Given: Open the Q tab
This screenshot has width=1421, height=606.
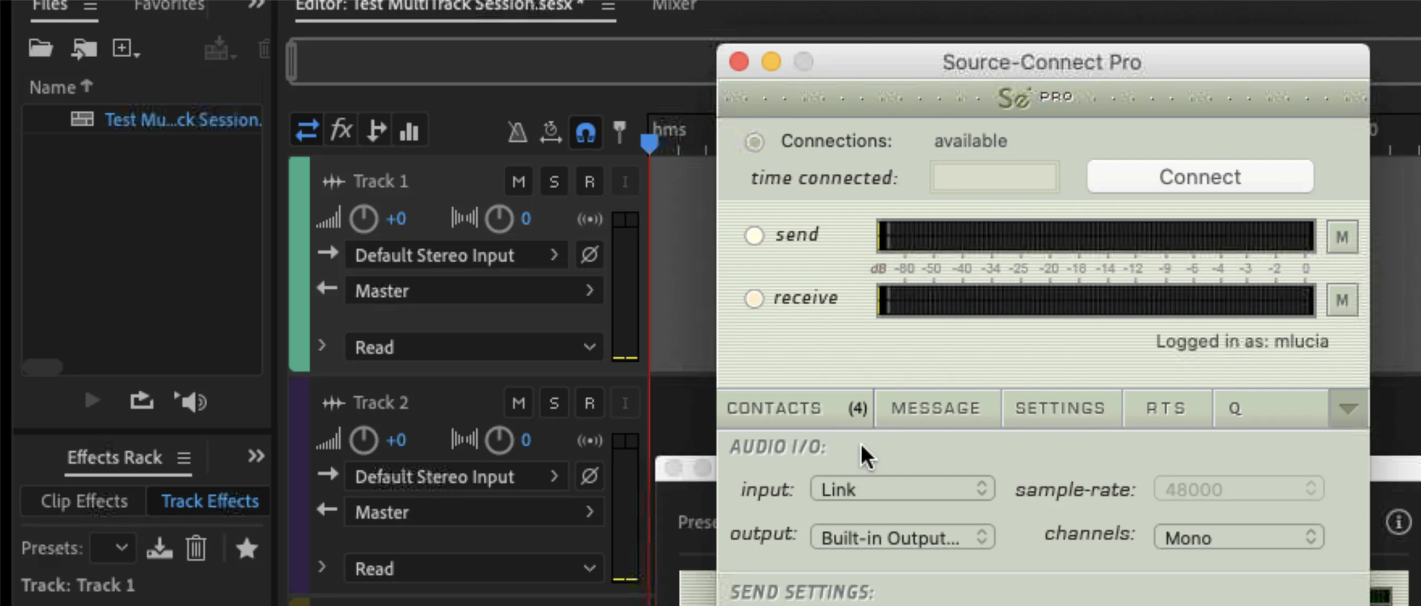Looking at the screenshot, I should 1270,408.
